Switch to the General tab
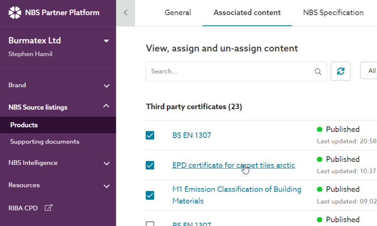 178,13
